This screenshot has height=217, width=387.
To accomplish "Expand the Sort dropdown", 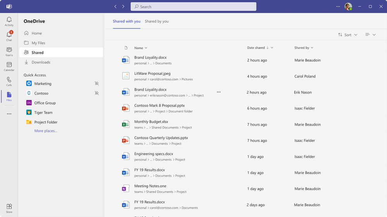I will point(347,35).
